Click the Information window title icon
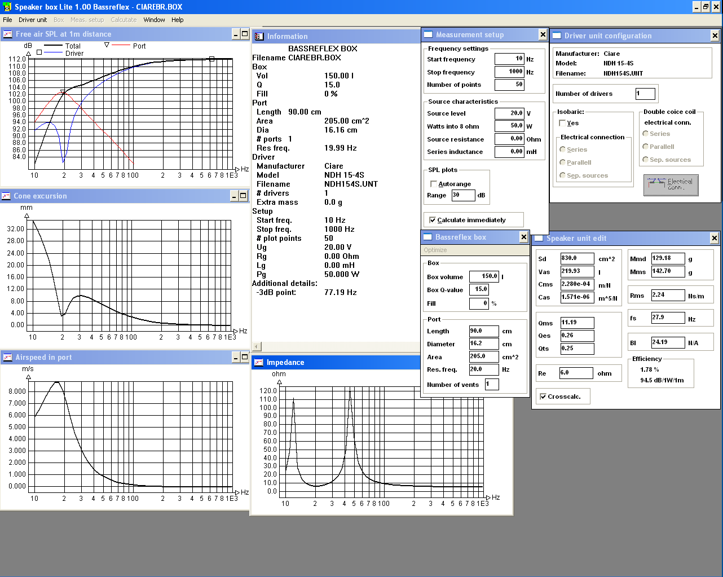 tap(259, 37)
